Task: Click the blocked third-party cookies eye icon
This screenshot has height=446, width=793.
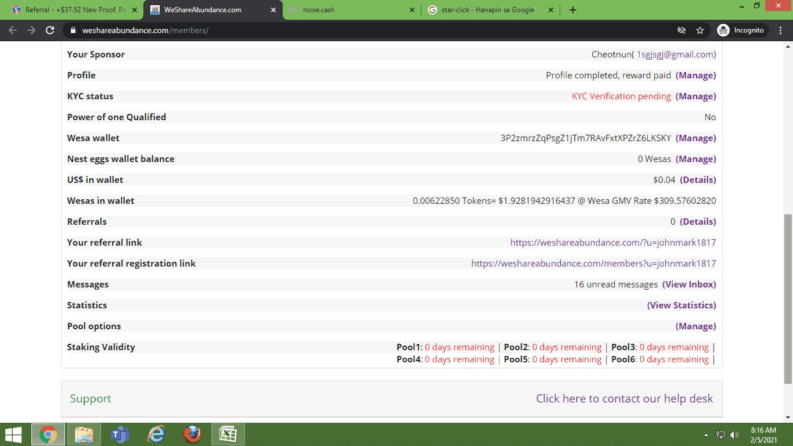Action: 682,30
